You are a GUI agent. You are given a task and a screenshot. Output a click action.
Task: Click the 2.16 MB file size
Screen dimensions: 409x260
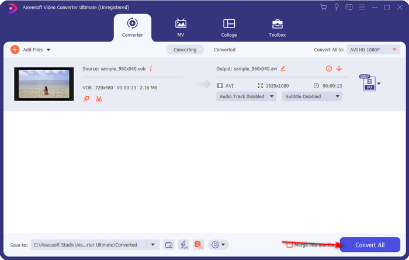148,88
